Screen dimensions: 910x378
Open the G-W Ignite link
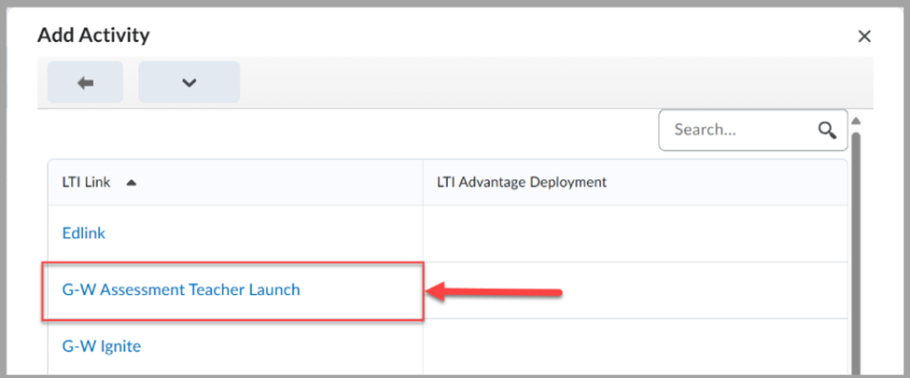coord(102,346)
